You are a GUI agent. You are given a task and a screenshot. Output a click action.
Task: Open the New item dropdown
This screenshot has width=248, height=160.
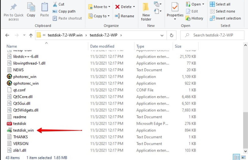pos(158,4)
